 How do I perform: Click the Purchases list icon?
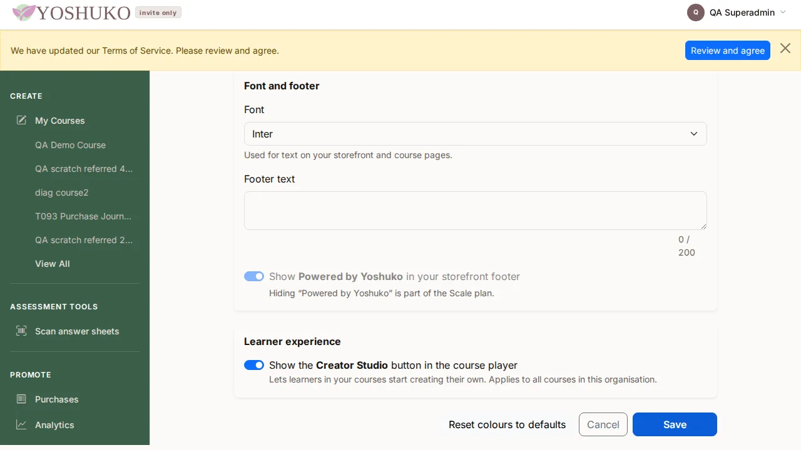tap(21, 399)
